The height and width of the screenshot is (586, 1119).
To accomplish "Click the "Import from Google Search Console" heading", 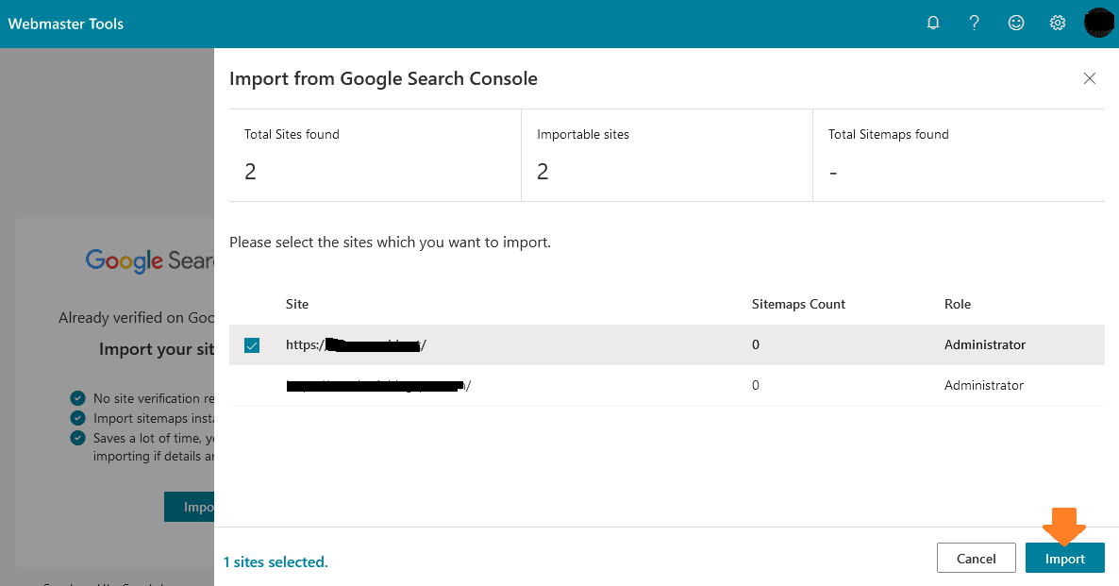I will 383,78.
